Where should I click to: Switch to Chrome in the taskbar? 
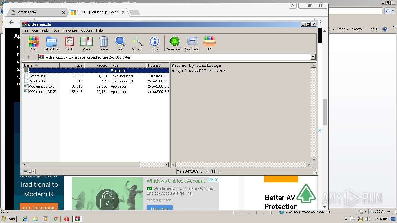[56, 219]
